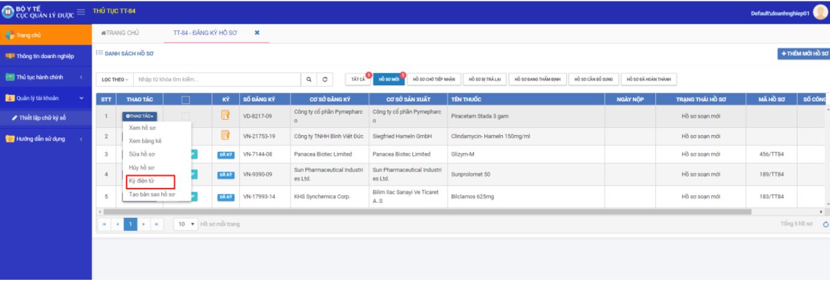Screen dimensions: 830x281
Task: Open the user avatar in top-right
Action: 820,11
